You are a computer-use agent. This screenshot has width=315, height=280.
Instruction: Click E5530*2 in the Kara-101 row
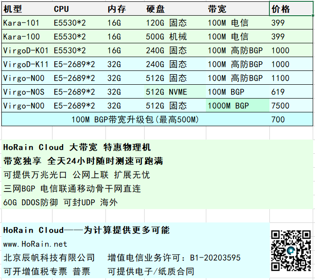tap(79, 23)
